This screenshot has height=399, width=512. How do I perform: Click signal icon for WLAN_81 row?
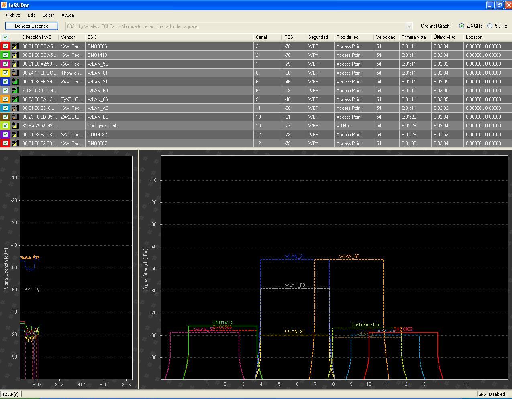(15, 73)
